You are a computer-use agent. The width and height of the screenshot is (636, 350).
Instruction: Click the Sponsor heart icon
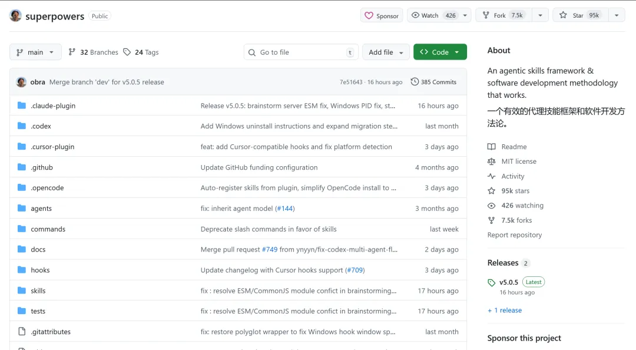[x=369, y=16]
